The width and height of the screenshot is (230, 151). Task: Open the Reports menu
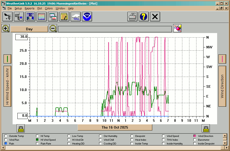tap(30, 8)
